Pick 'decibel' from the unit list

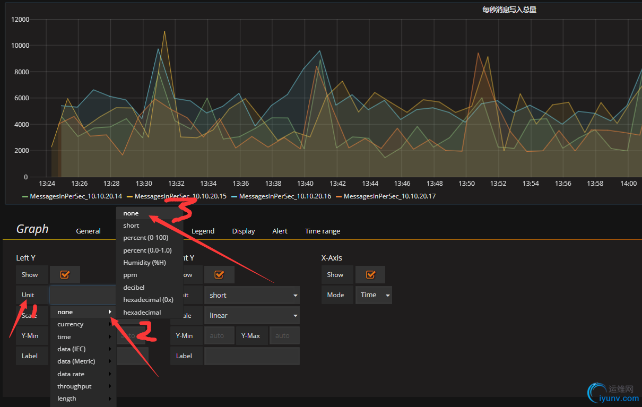pos(134,288)
